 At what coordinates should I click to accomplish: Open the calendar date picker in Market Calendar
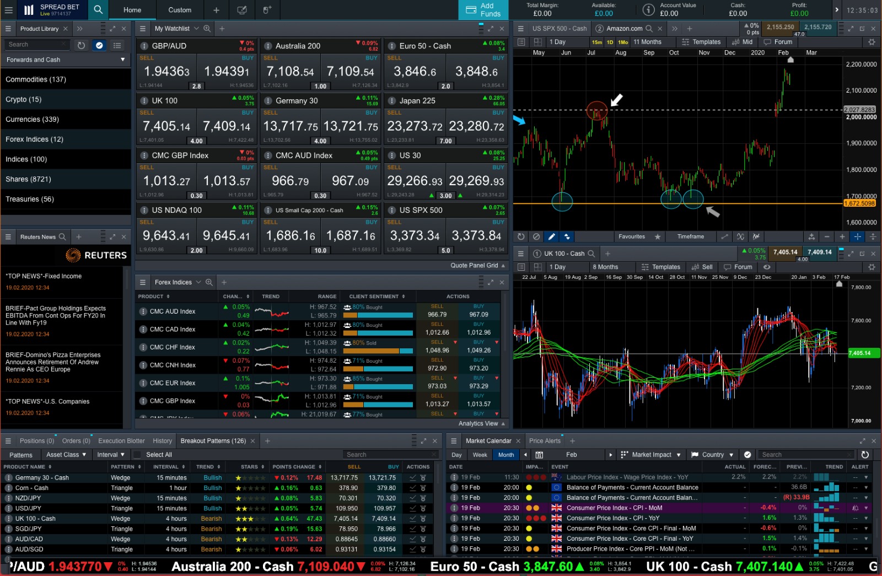coord(539,455)
